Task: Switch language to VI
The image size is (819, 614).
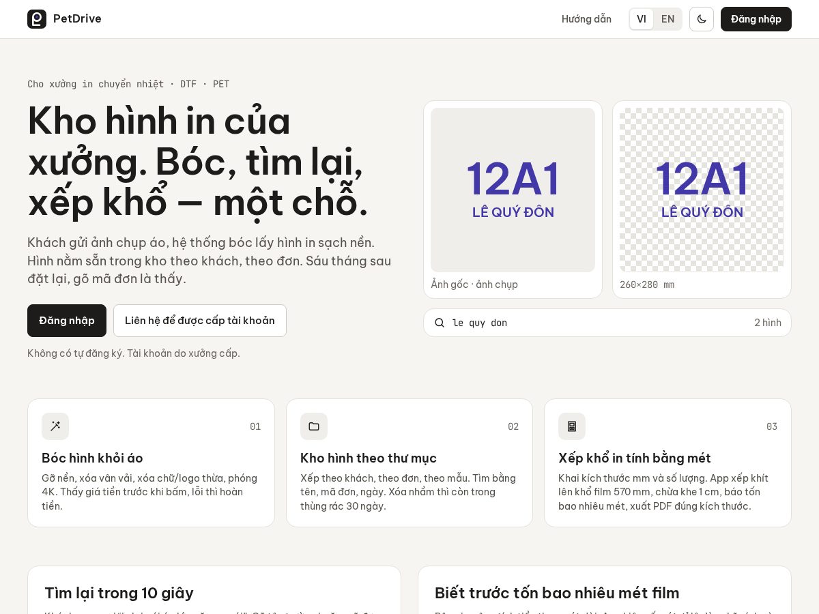Action: 642,19
